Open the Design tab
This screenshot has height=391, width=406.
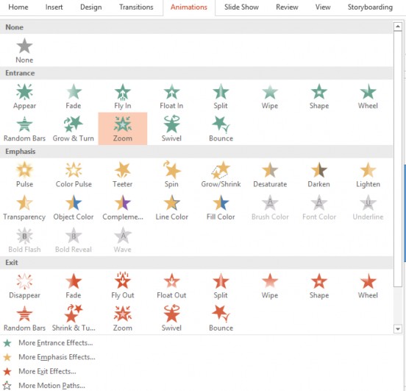tap(91, 7)
